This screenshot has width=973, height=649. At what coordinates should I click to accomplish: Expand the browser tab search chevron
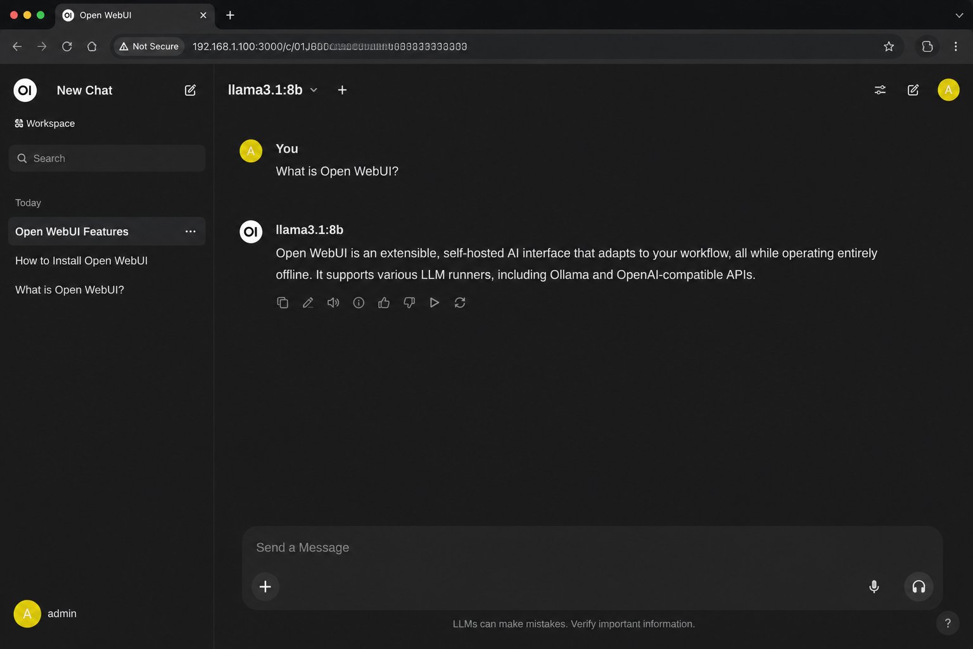[959, 15]
